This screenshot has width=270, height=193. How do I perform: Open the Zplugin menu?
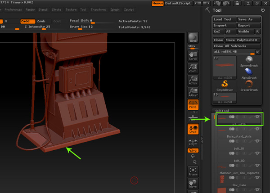(115, 9)
